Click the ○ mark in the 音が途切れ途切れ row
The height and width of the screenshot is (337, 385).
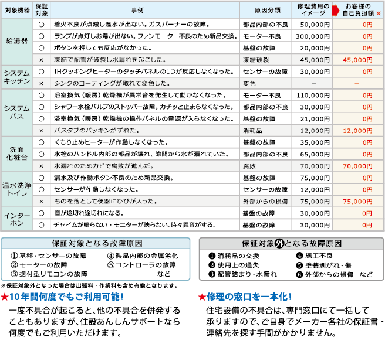(x=41, y=213)
